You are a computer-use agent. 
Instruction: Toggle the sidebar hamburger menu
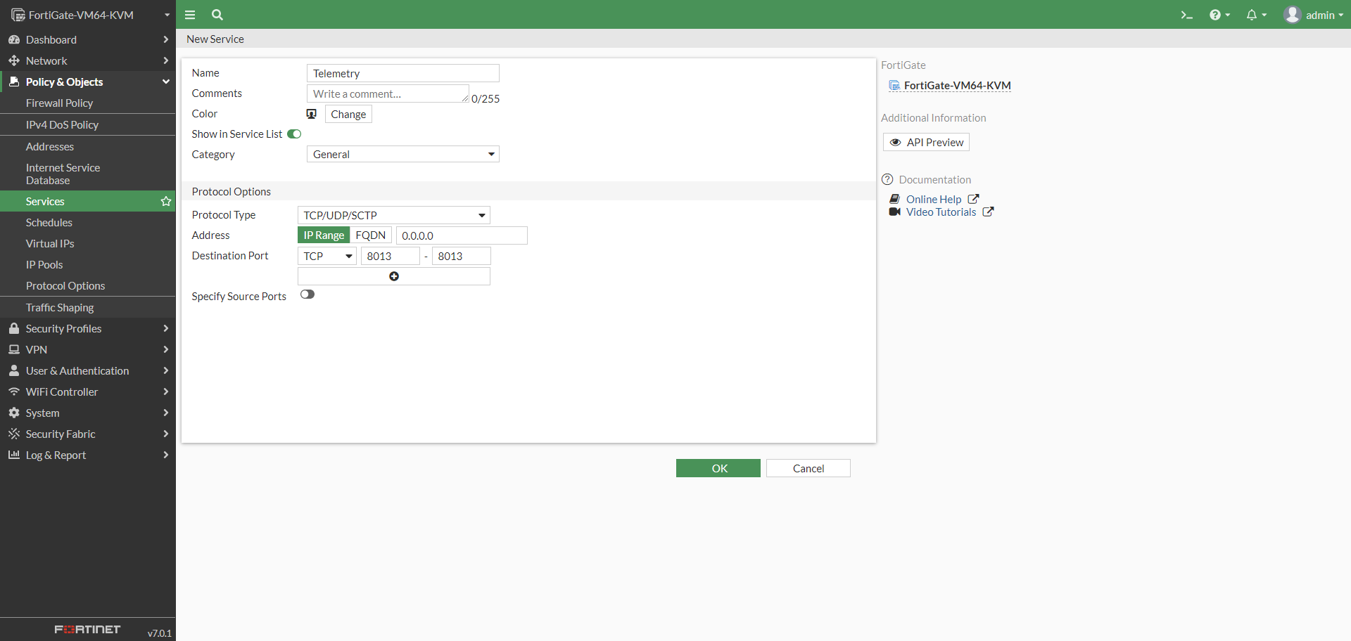coord(190,15)
